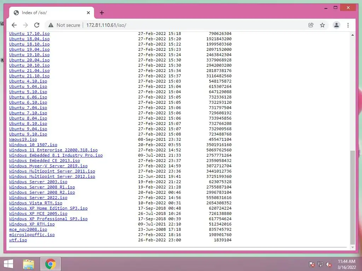
Task: Open File Explorer from taskbar
Action: point(29,264)
